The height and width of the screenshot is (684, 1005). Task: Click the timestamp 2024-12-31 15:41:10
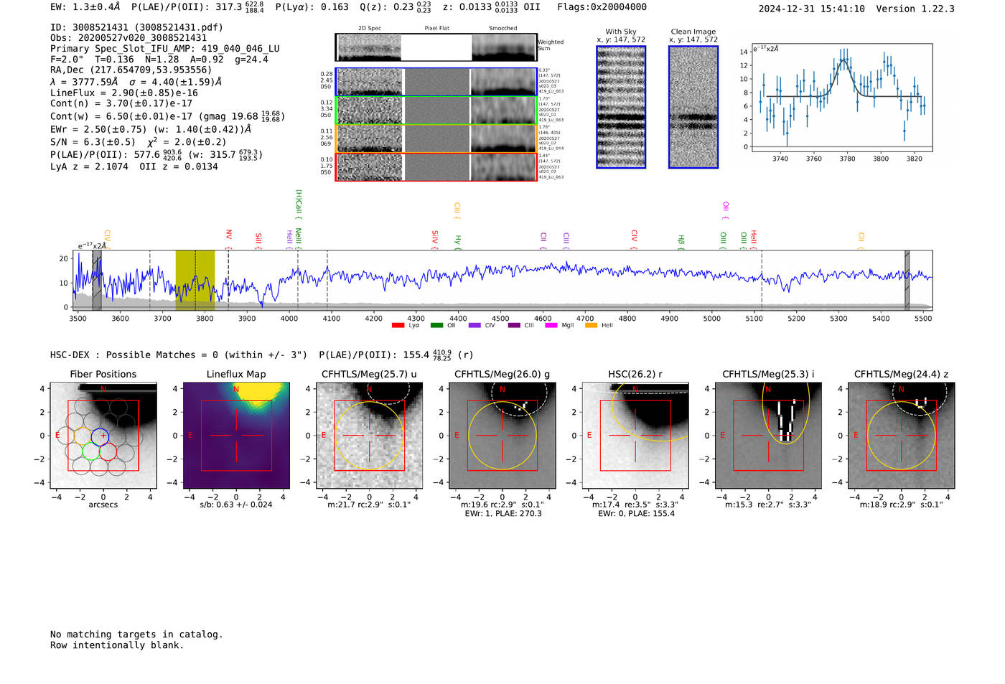click(812, 9)
